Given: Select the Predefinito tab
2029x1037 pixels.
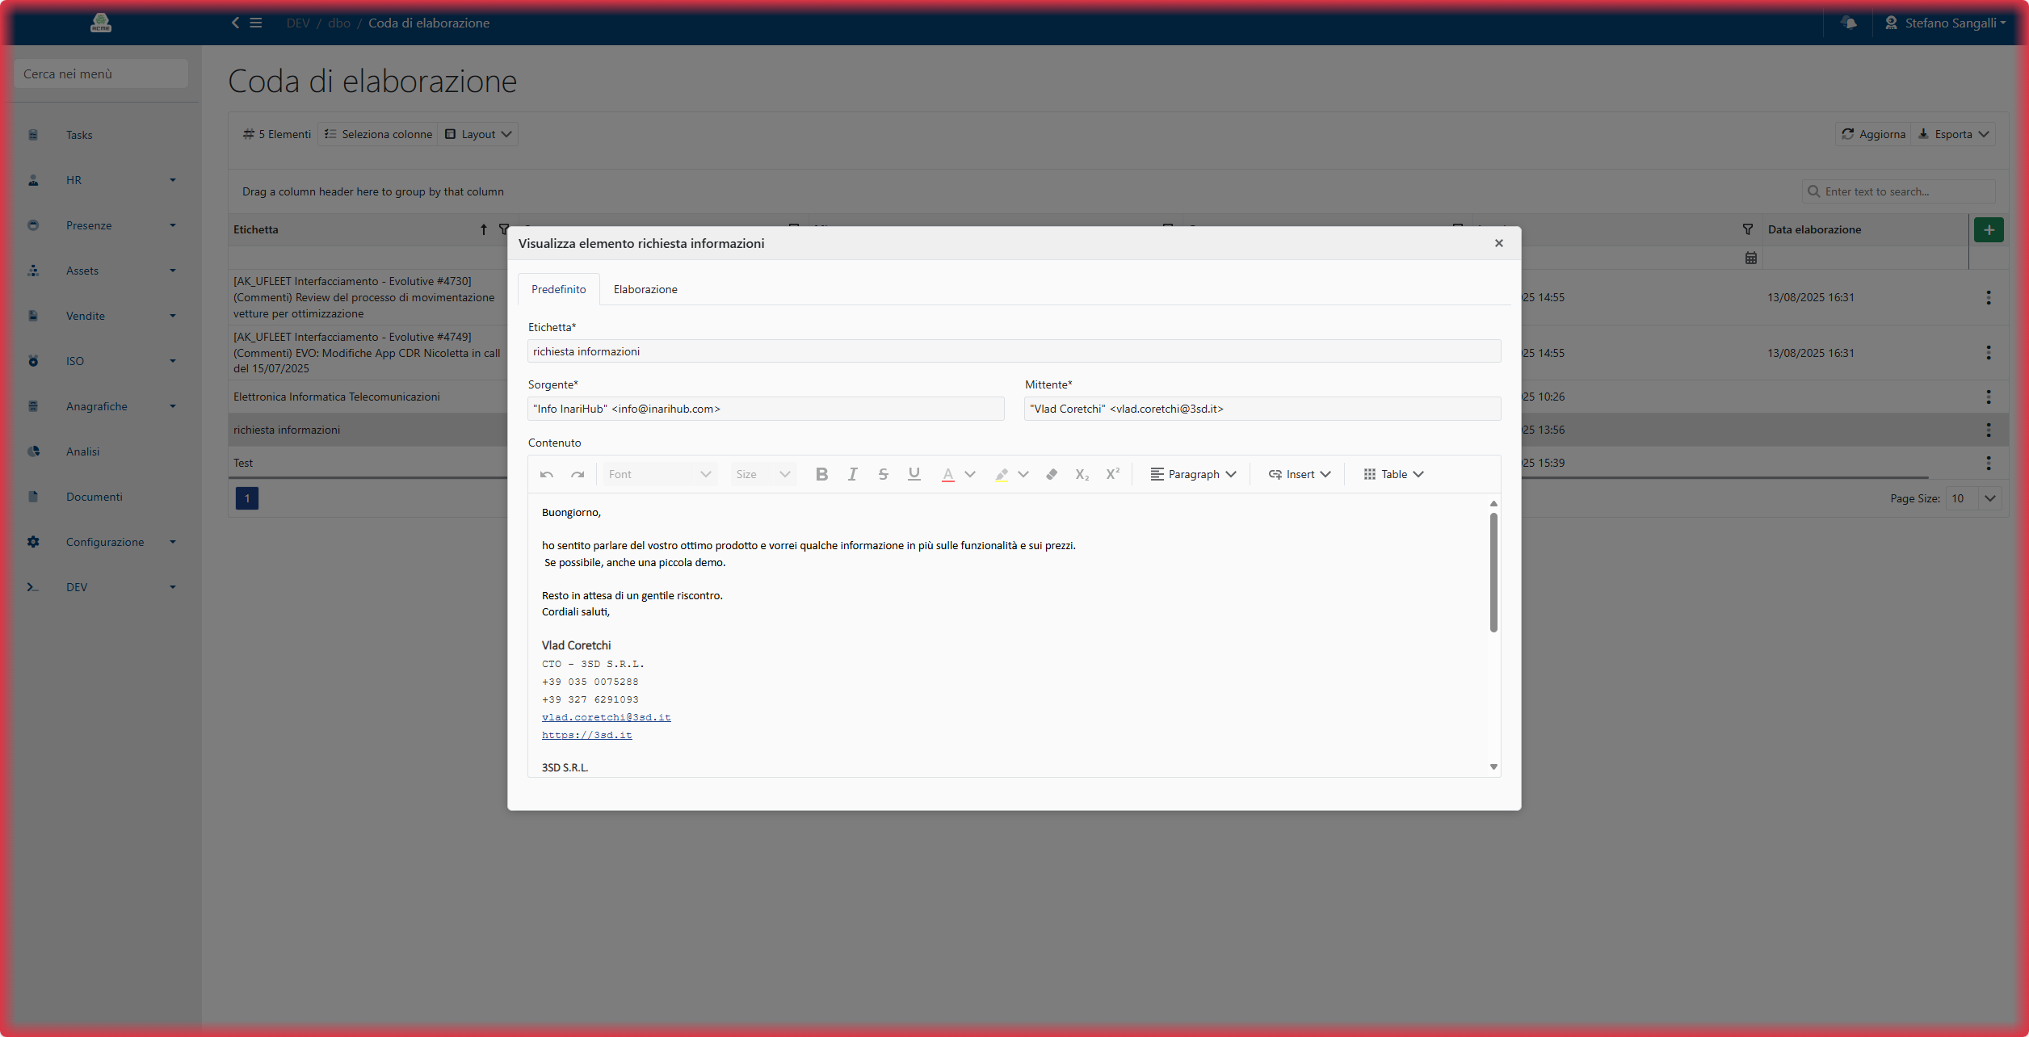Looking at the screenshot, I should click(x=558, y=289).
